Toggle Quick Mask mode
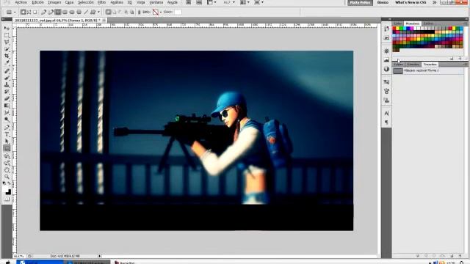The height and width of the screenshot is (264, 470). pos(7,199)
